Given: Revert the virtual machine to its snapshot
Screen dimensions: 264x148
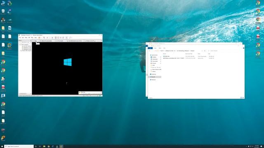Looking at the screenshot, I should 50,37.
